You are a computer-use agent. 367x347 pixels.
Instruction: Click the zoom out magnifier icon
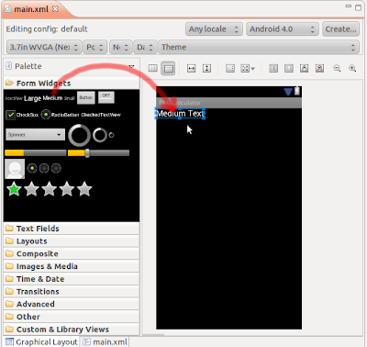[337, 68]
